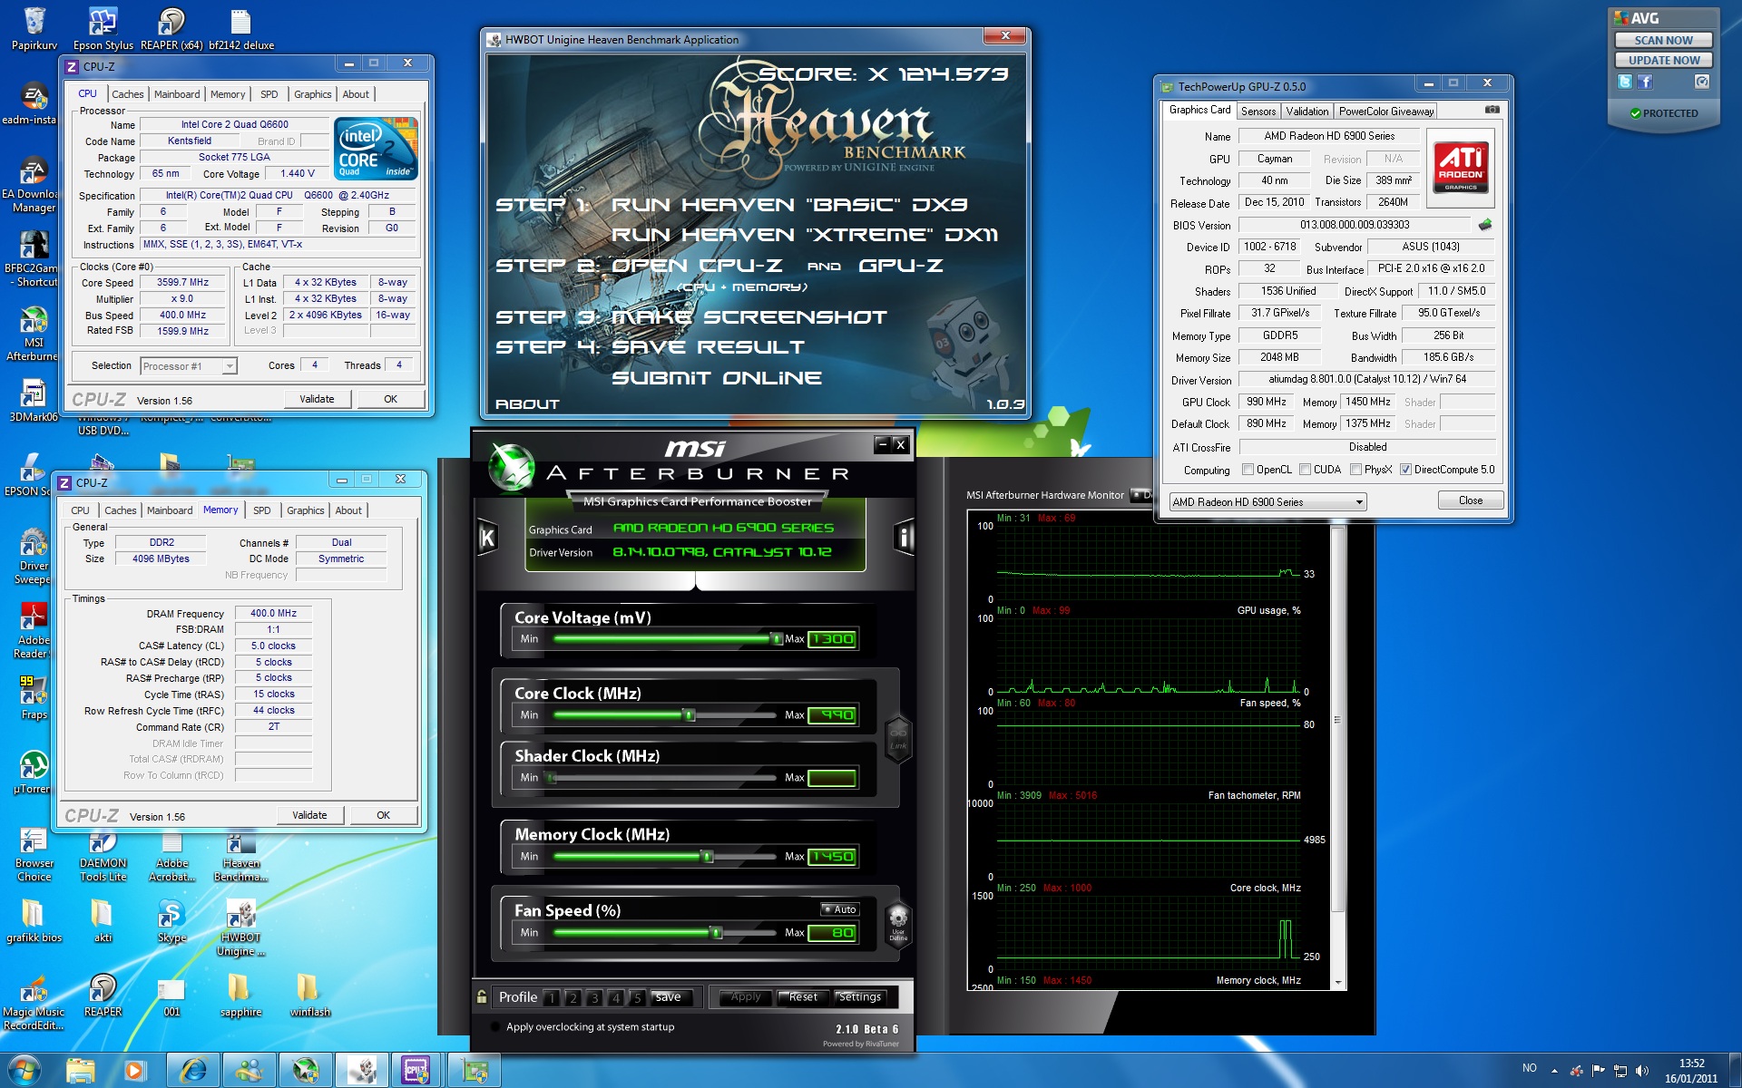The width and height of the screenshot is (1742, 1088).
Task: Click the BIOS save chip icon in GPU-Z
Action: pos(1484,224)
